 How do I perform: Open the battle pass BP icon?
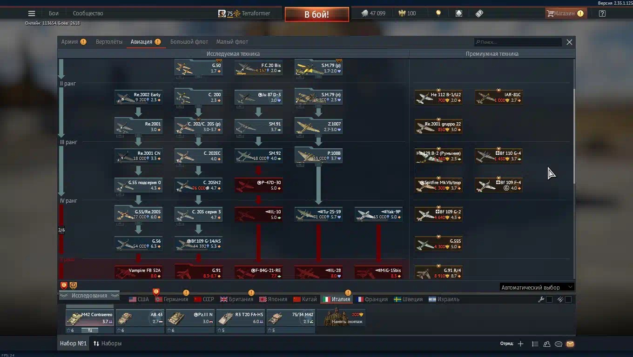click(479, 13)
